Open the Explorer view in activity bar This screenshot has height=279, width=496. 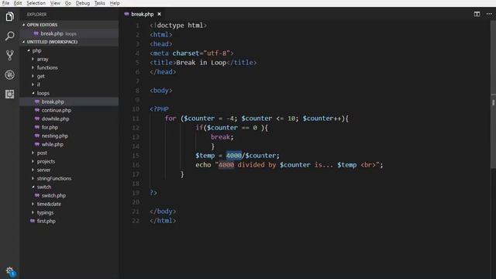[10, 16]
